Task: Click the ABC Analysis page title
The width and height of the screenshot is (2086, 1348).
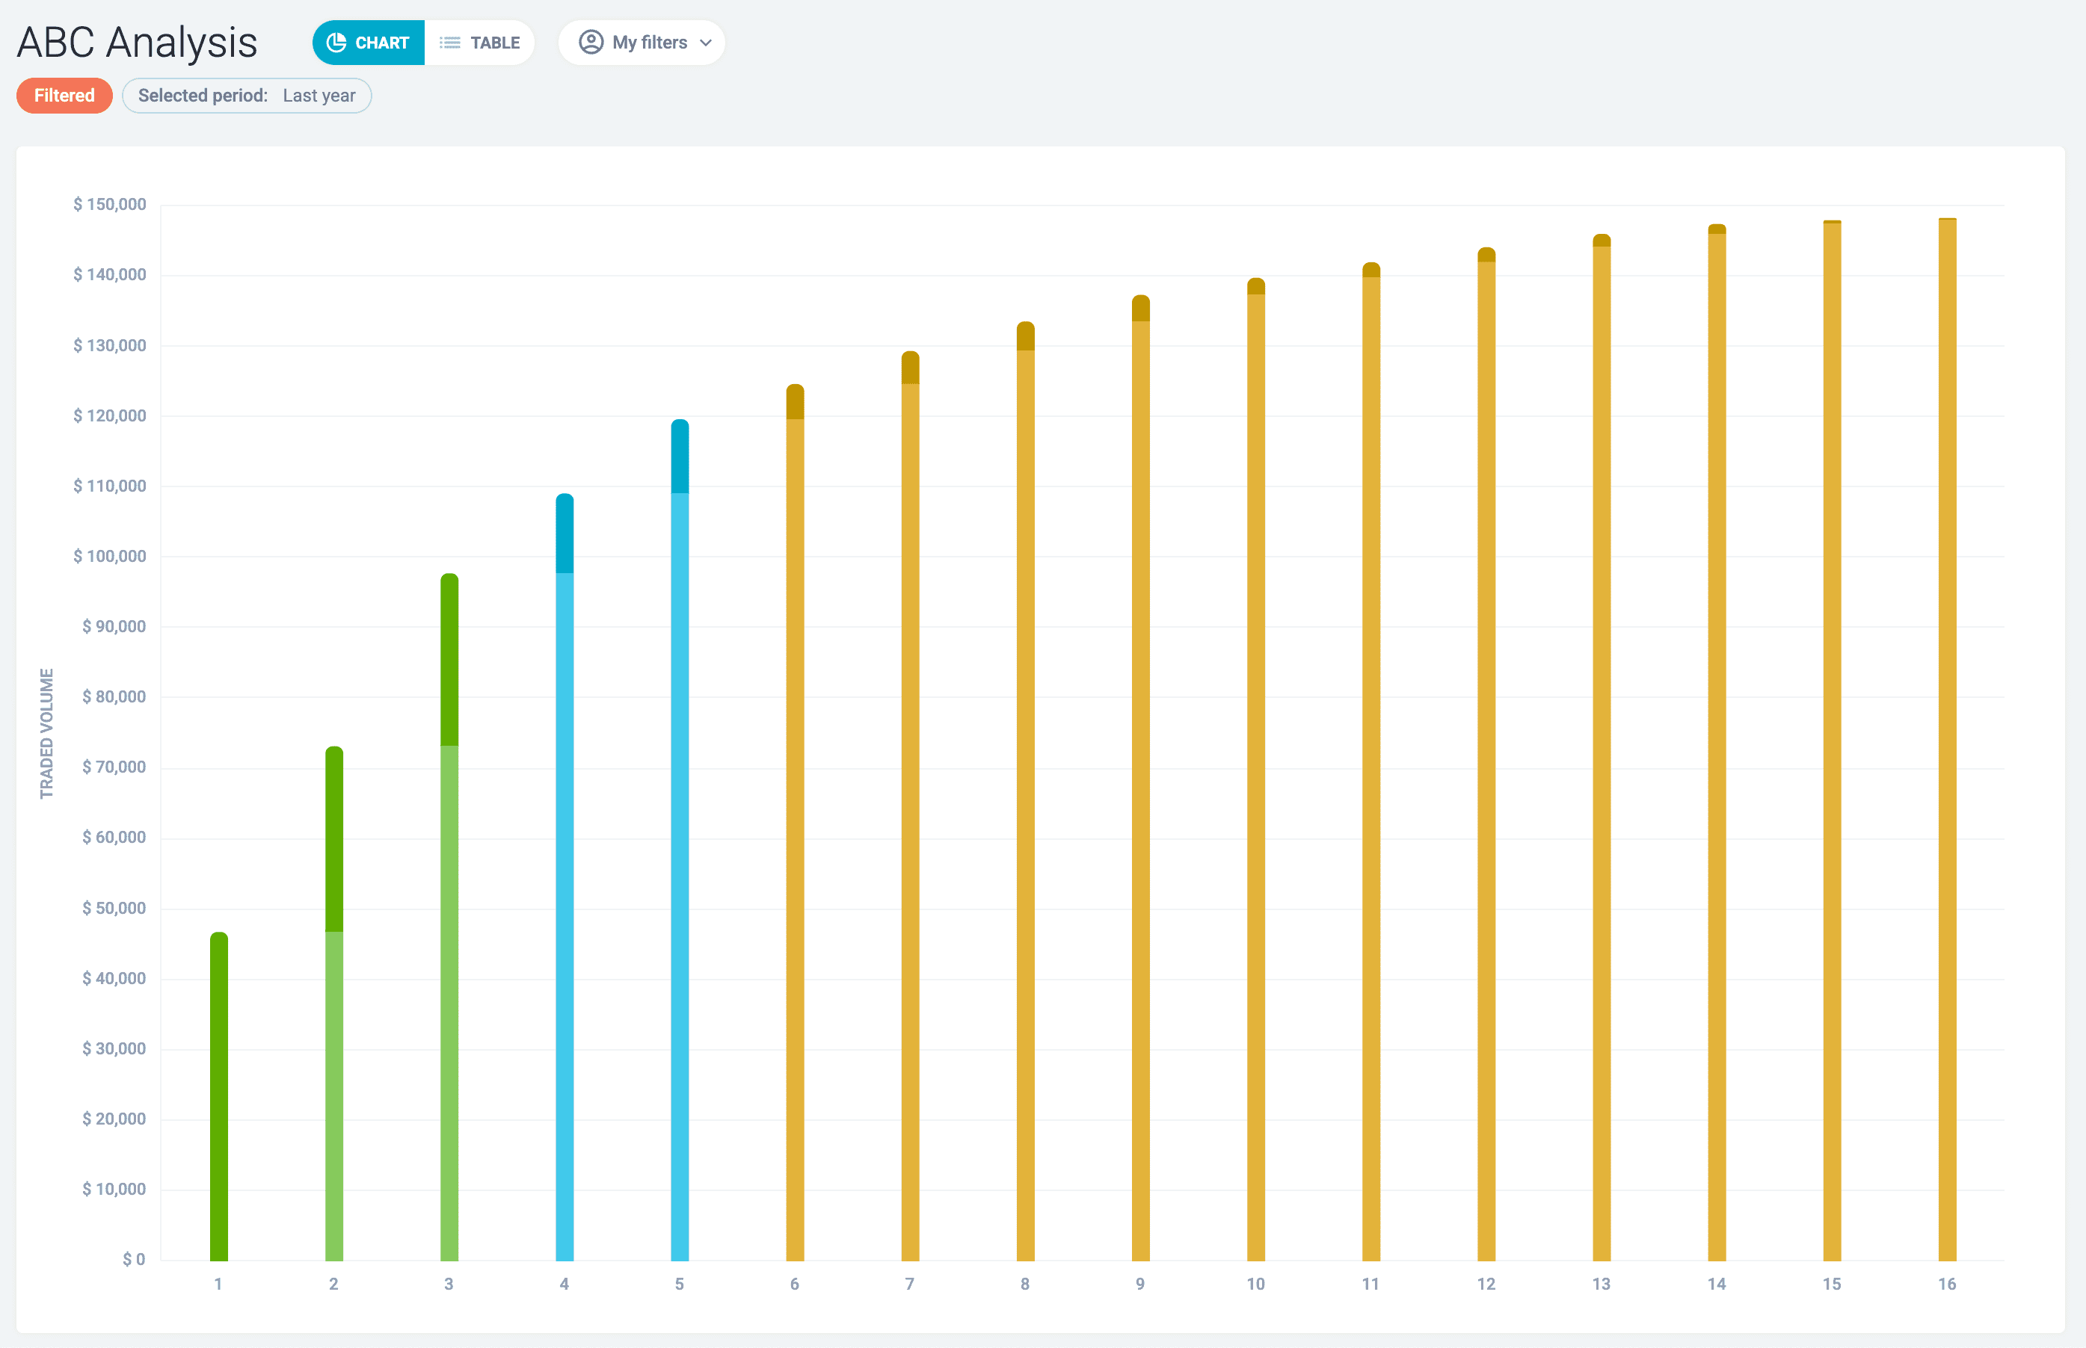Action: 138,42
